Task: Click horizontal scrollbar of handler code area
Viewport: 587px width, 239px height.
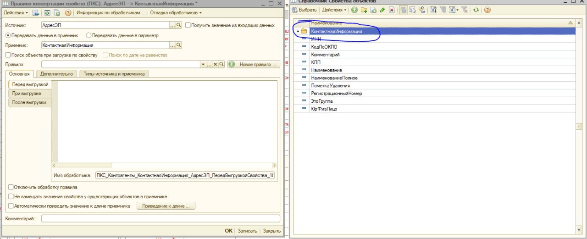Action: click(164, 165)
